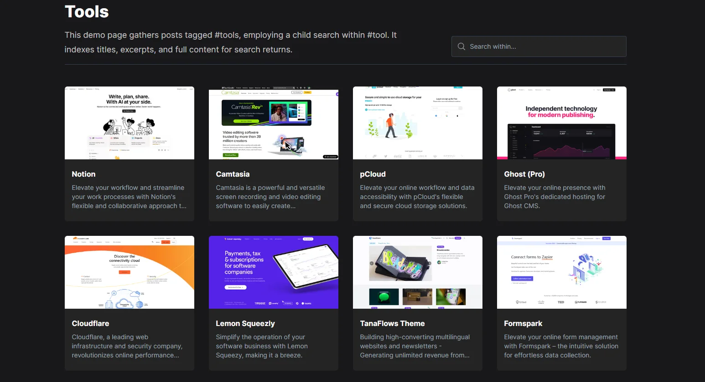Open the Camtasia post
The width and height of the screenshot is (705, 382).
tap(233, 174)
